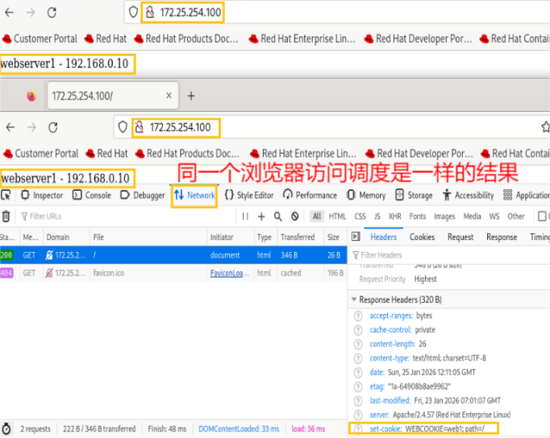Viewport: 550px width, 438px height.
Task: Switch to the Console panel
Action: (92, 195)
